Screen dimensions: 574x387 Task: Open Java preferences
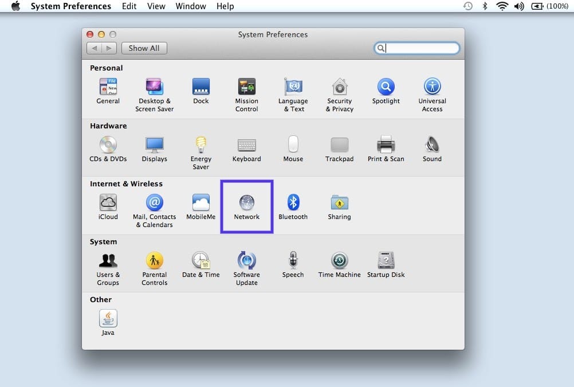(x=108, y=317)
